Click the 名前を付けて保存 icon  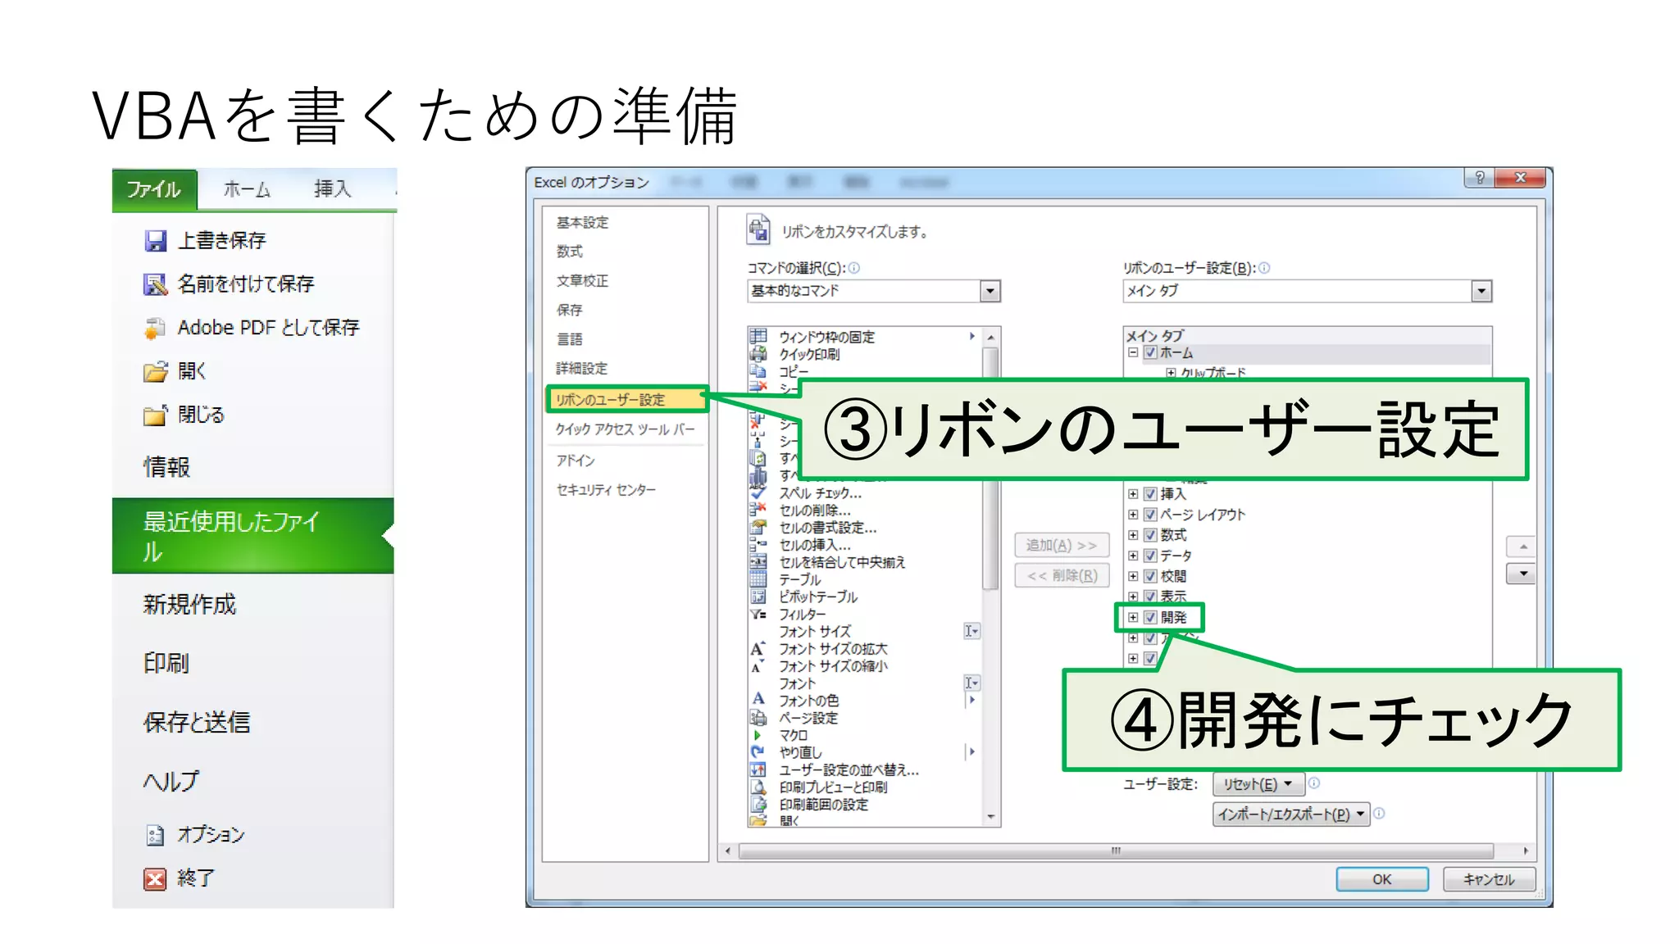(155, 284)
